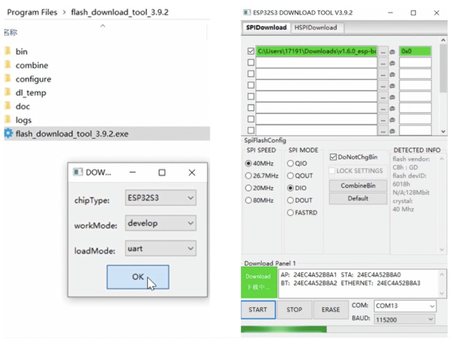This screenshot has height=343, width=451.
Task: Click the DOW... dialog window icon
Action: [x=78, y=172]
